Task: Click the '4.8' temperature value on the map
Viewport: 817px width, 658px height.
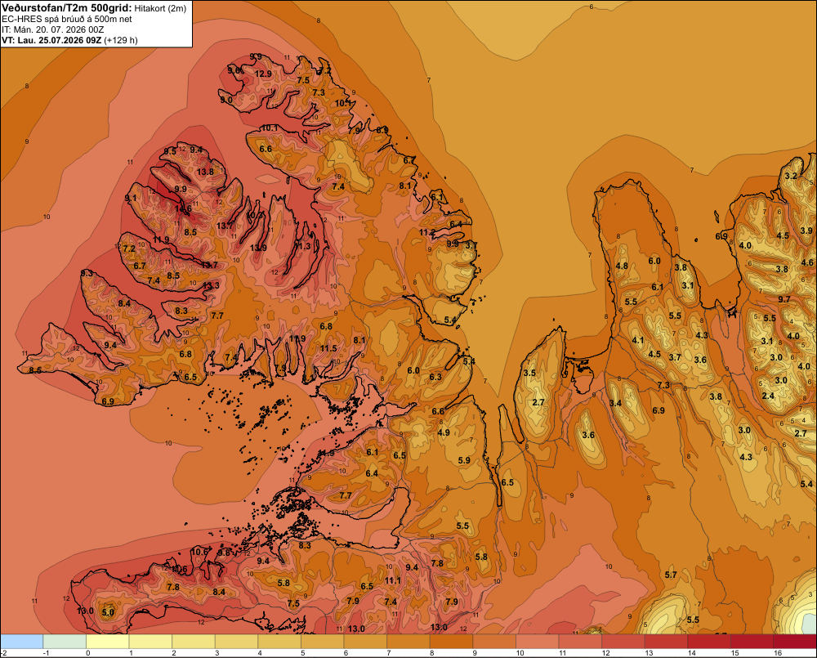Action: pos(622,266)
